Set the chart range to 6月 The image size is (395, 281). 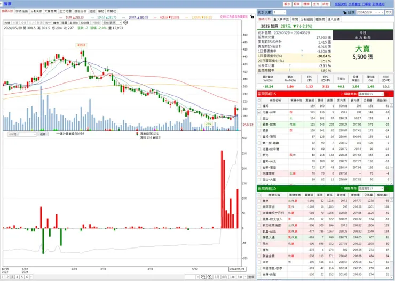click(224, 277)
